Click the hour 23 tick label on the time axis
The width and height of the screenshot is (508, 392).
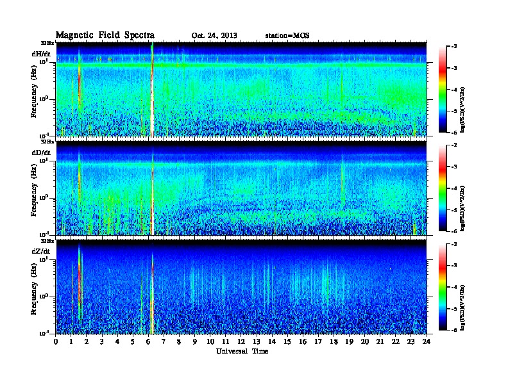pos(411,342)
